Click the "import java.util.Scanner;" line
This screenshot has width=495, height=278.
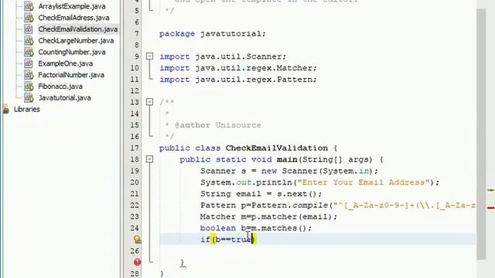(x=223, y=56)
